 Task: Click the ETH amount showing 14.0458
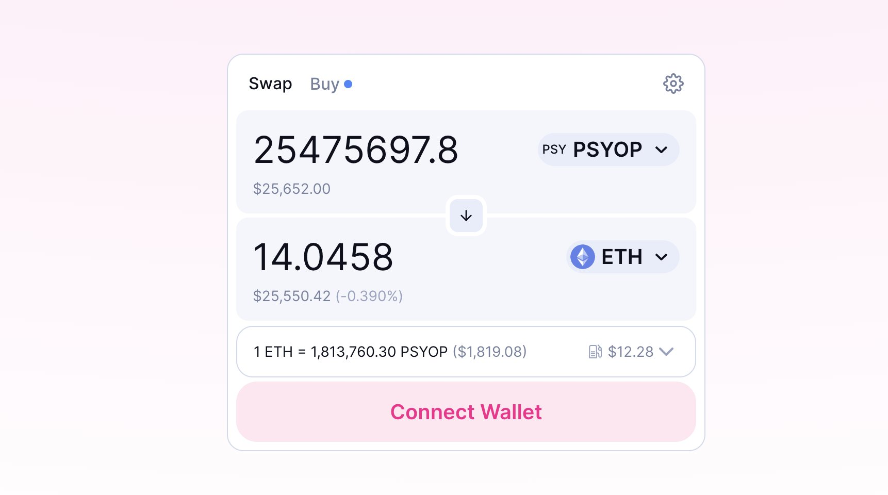[x=323, y=256]
